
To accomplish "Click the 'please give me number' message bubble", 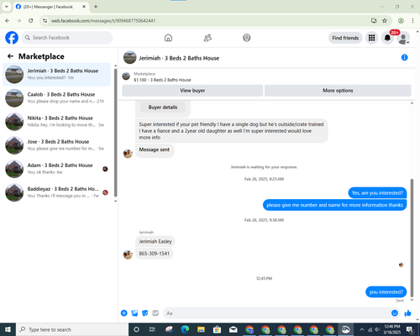I will coord(334,205).
